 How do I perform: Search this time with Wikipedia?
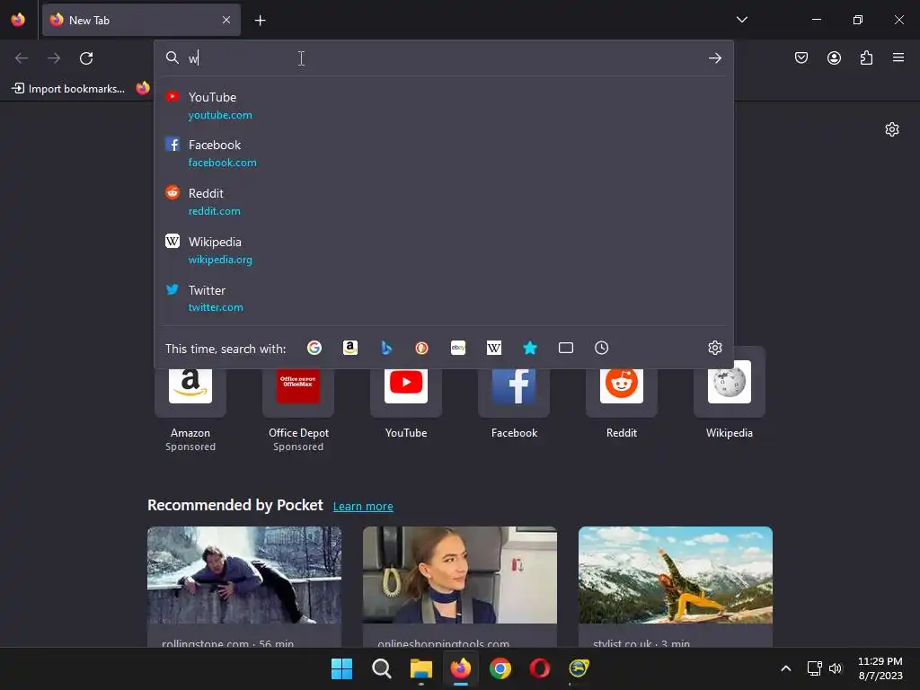[x=494, y=348]
